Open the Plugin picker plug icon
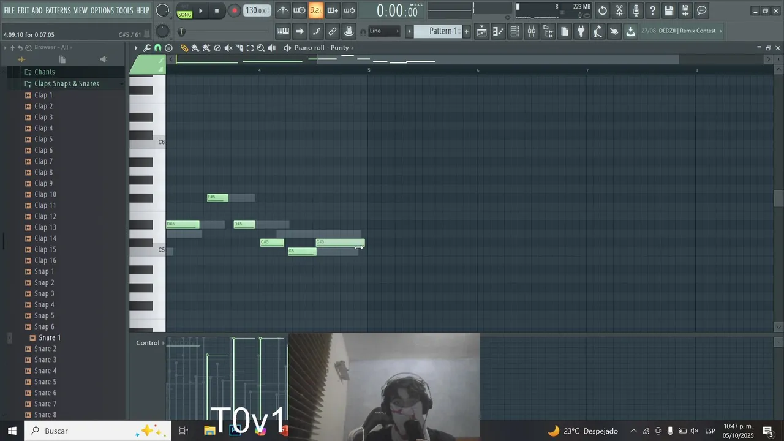The height and width of the screenshot is (441, 784). [581, 31]
